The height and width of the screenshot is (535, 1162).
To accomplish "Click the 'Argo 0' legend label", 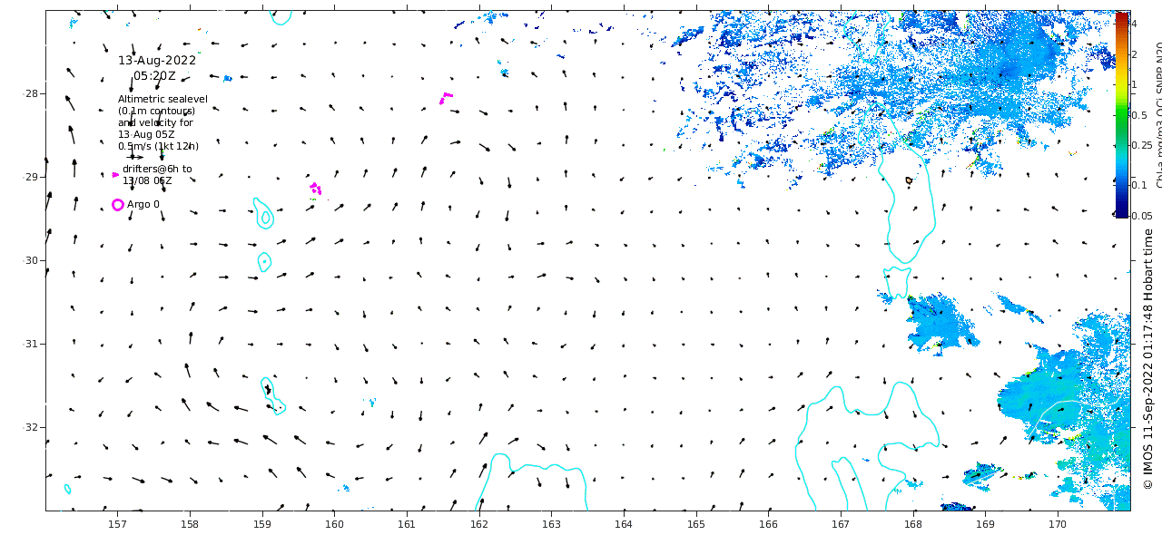I will pos(143,205).
